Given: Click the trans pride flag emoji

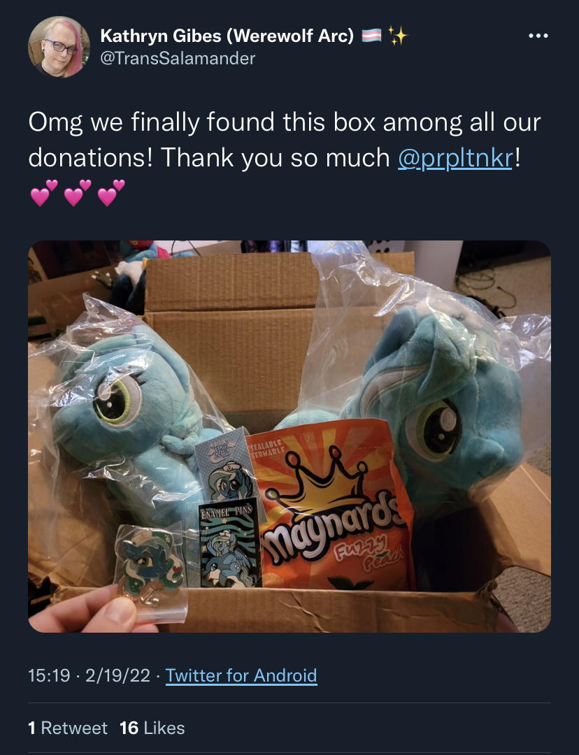Looking at the screenshot, I should (x=371, y=36).
